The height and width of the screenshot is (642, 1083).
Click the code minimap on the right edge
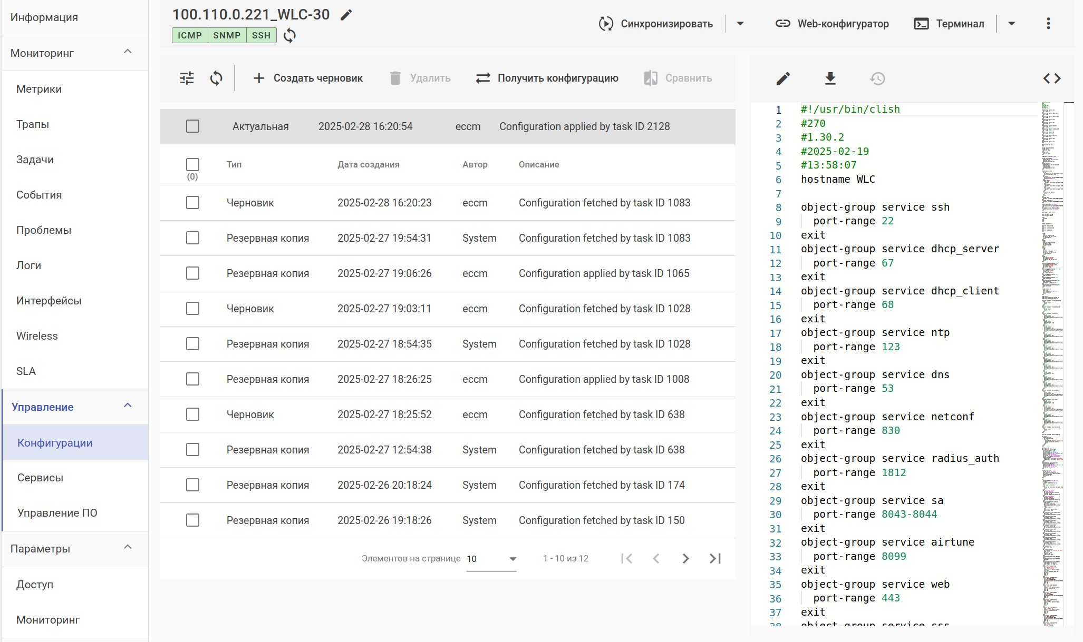pyautogui.click(x=1052, y=316)
